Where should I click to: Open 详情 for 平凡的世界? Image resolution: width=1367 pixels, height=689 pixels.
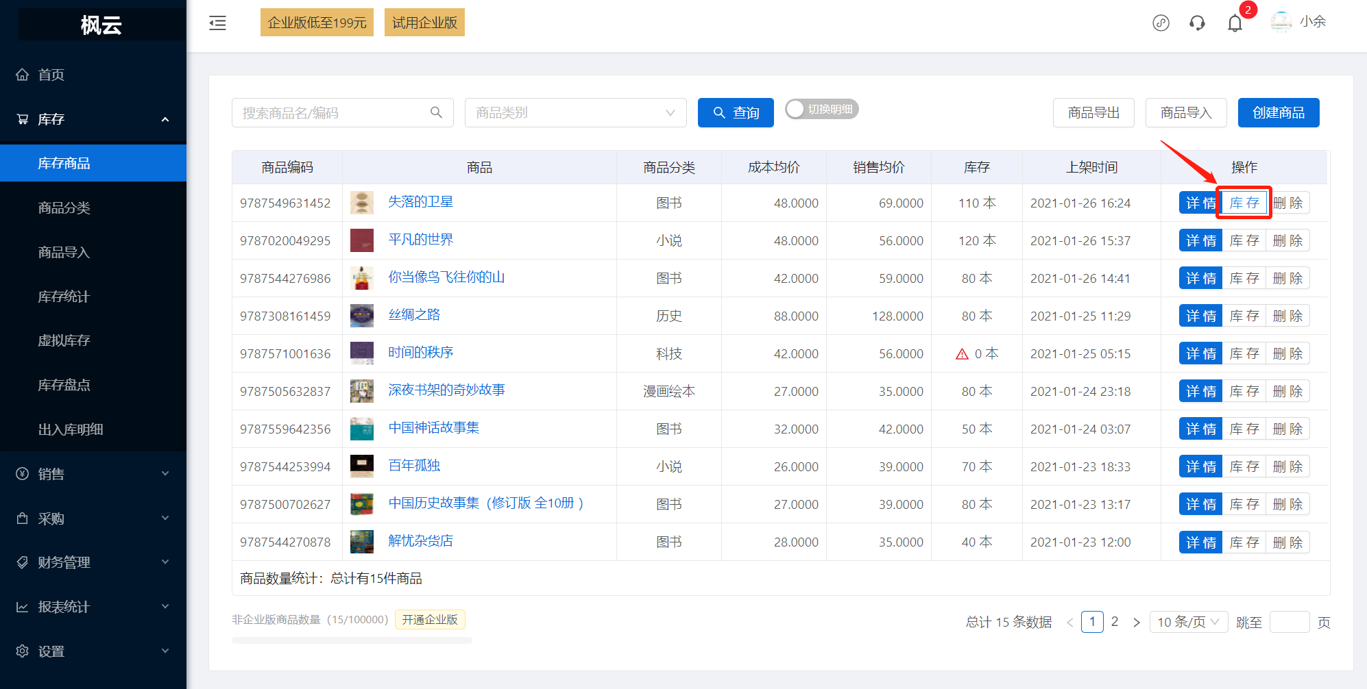[x=1200, y=240]
